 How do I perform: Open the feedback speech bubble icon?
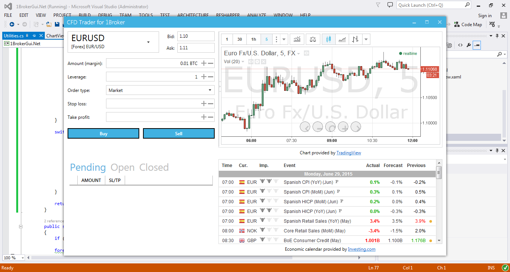pyautogui.click(x=390, y=5)
